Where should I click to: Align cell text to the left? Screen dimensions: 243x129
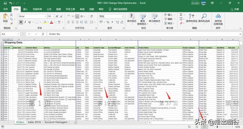coord(69,22)
